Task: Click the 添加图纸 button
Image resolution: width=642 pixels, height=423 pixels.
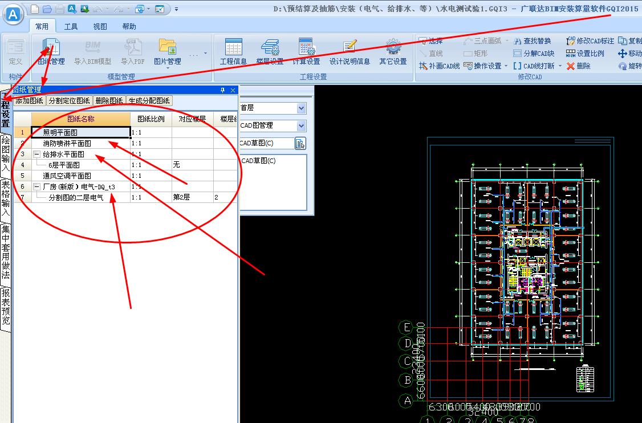Action: [x=29, y=101]
